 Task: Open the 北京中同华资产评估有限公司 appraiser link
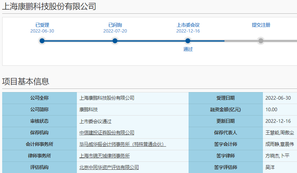tap(109, 167)
